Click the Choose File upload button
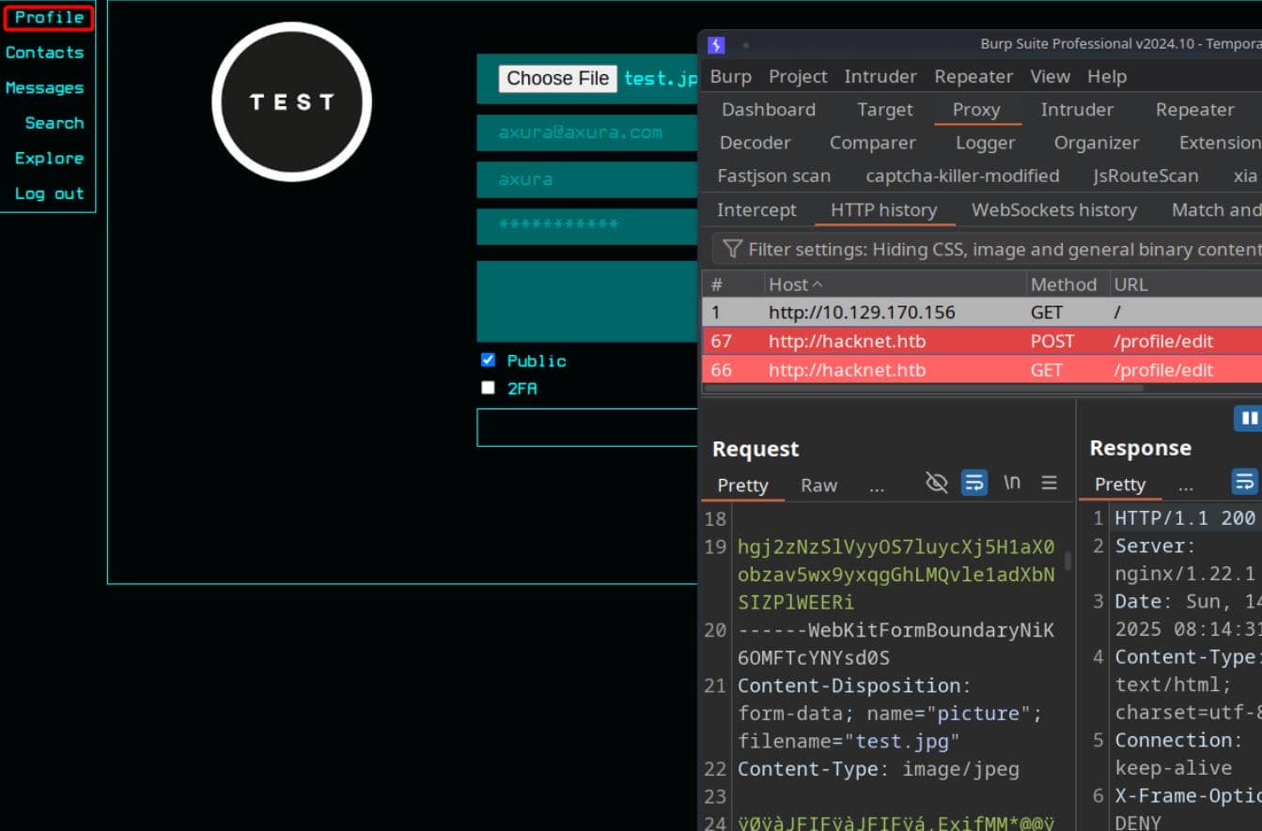This screenshot has height=831, width=1262. (556, 78)
